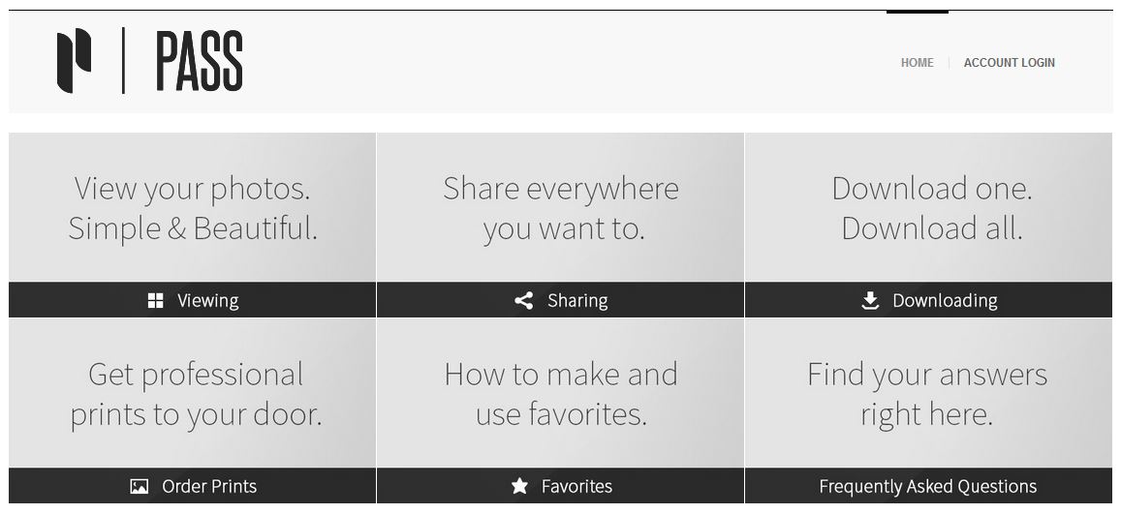
Task: Open the Favorites label link
Action: [x=576, y=487]
